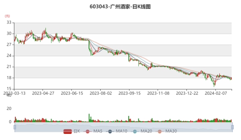Screen dimensions: 241x140
Task: Click the data zoom range bar
Action: [124, 127]
